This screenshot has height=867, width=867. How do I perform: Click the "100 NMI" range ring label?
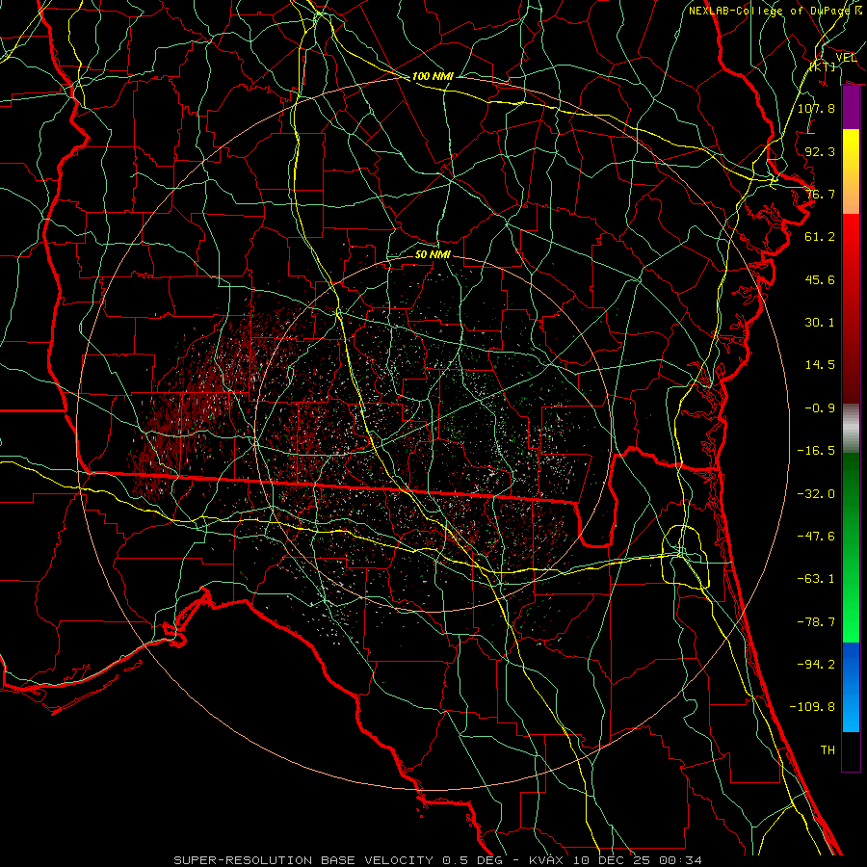[x=433, y=76]
